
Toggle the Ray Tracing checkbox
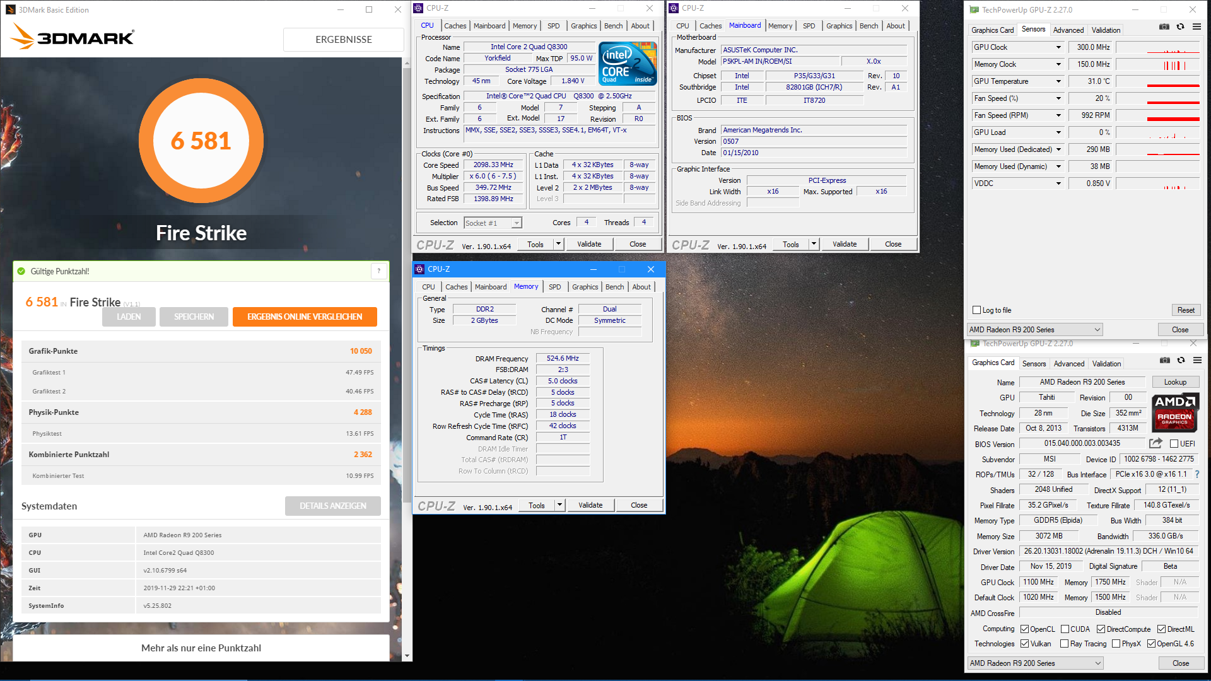click(1065, 644)
